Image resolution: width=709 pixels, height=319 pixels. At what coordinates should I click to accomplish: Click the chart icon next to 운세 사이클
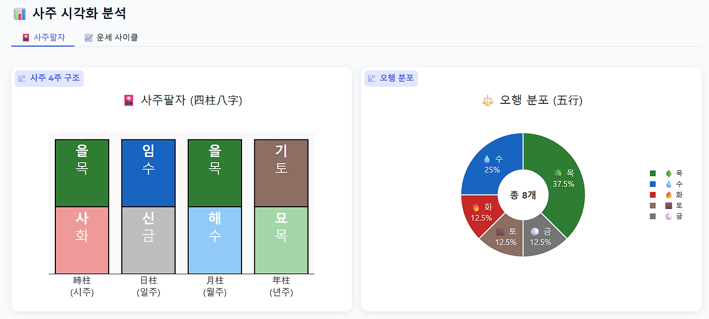[x=88, y=38]
